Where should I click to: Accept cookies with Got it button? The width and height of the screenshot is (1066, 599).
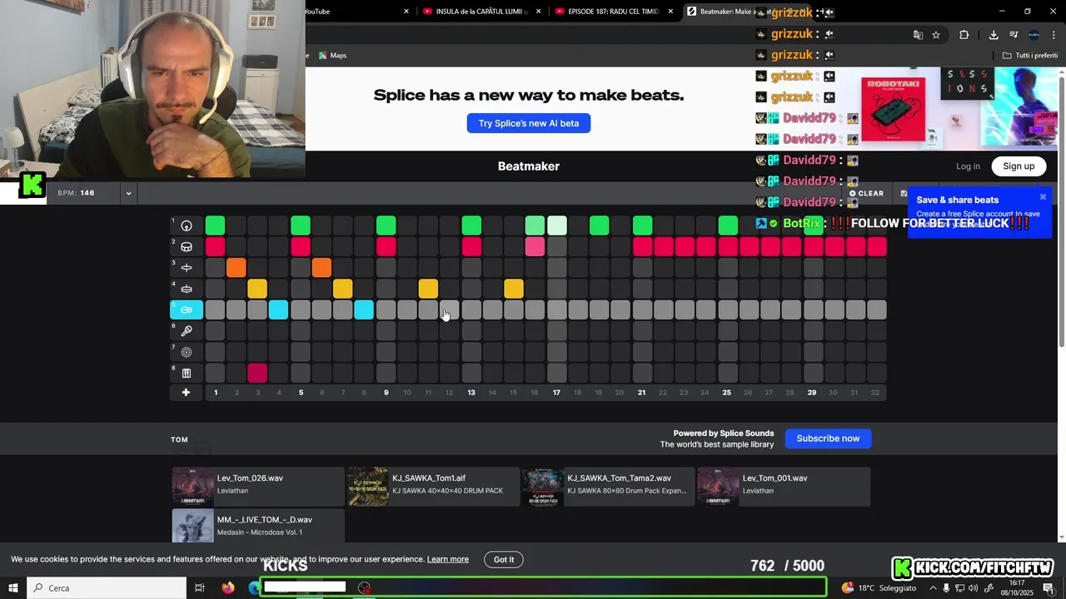coord(504,559)
